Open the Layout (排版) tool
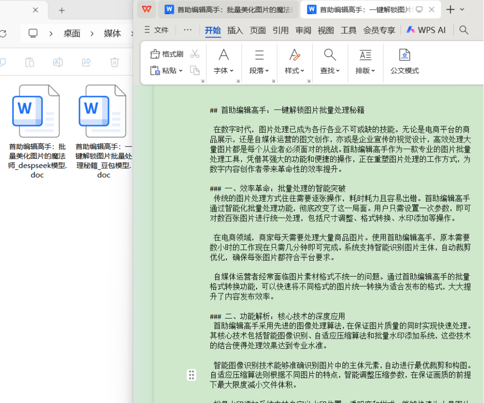Image resolution: width=484 pixels, height=403 pixels. pos(365,61)
